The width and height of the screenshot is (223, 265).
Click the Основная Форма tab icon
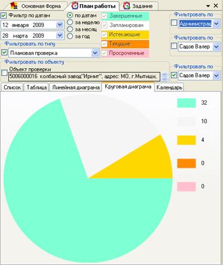tap(14, 5)
